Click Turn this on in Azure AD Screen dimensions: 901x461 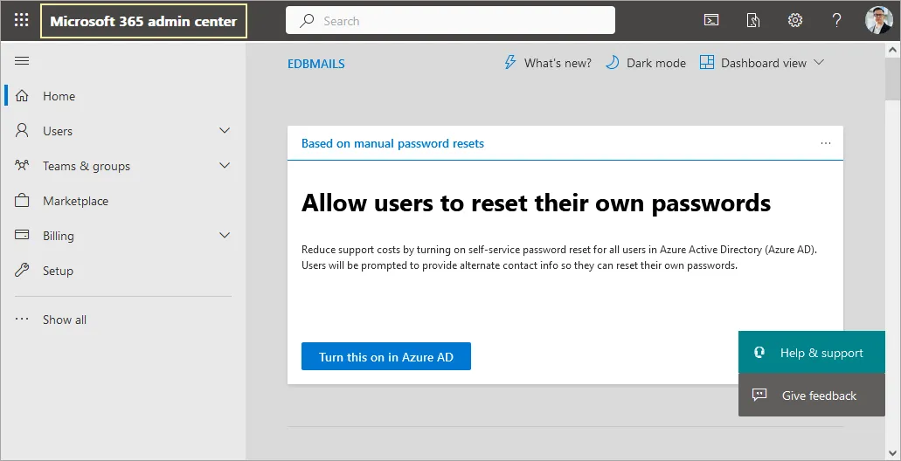tap(386, 356)
